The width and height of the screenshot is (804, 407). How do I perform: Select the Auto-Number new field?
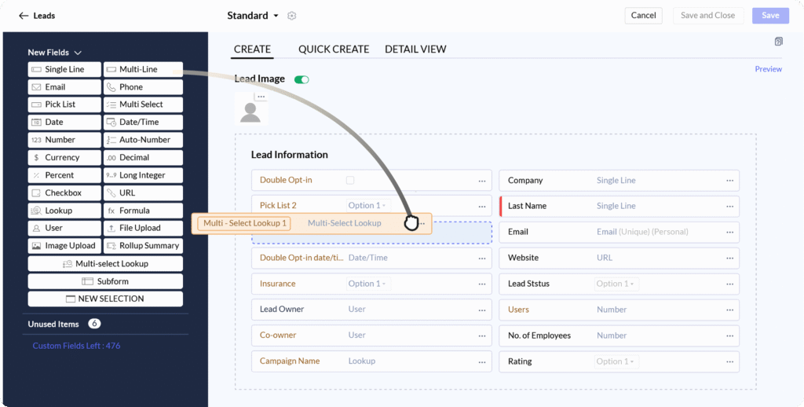point(143,140)
